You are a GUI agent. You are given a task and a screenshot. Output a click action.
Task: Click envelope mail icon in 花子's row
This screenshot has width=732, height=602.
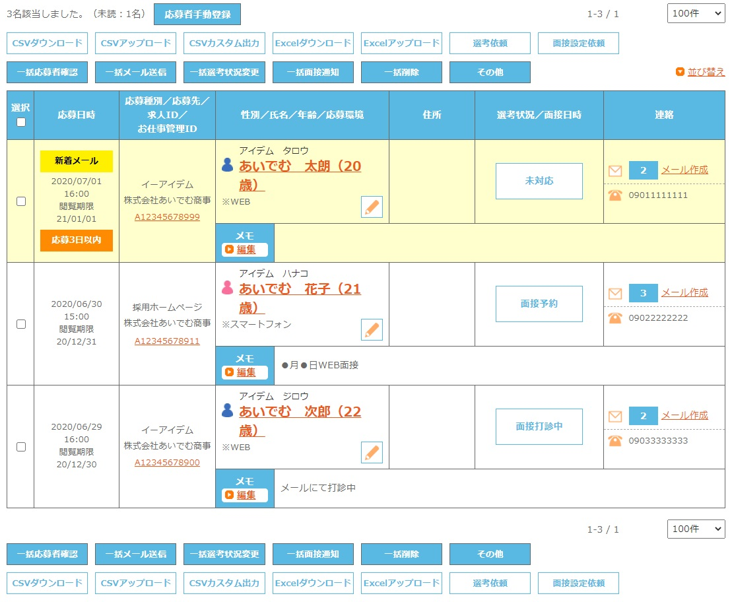615,294
